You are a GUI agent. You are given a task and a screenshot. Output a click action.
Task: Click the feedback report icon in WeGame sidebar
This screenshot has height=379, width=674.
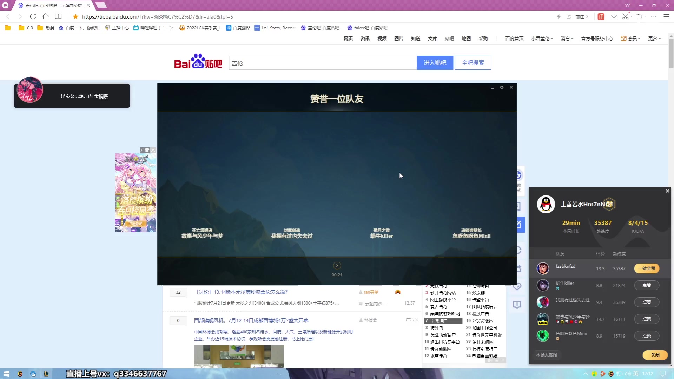click(518, 305)
